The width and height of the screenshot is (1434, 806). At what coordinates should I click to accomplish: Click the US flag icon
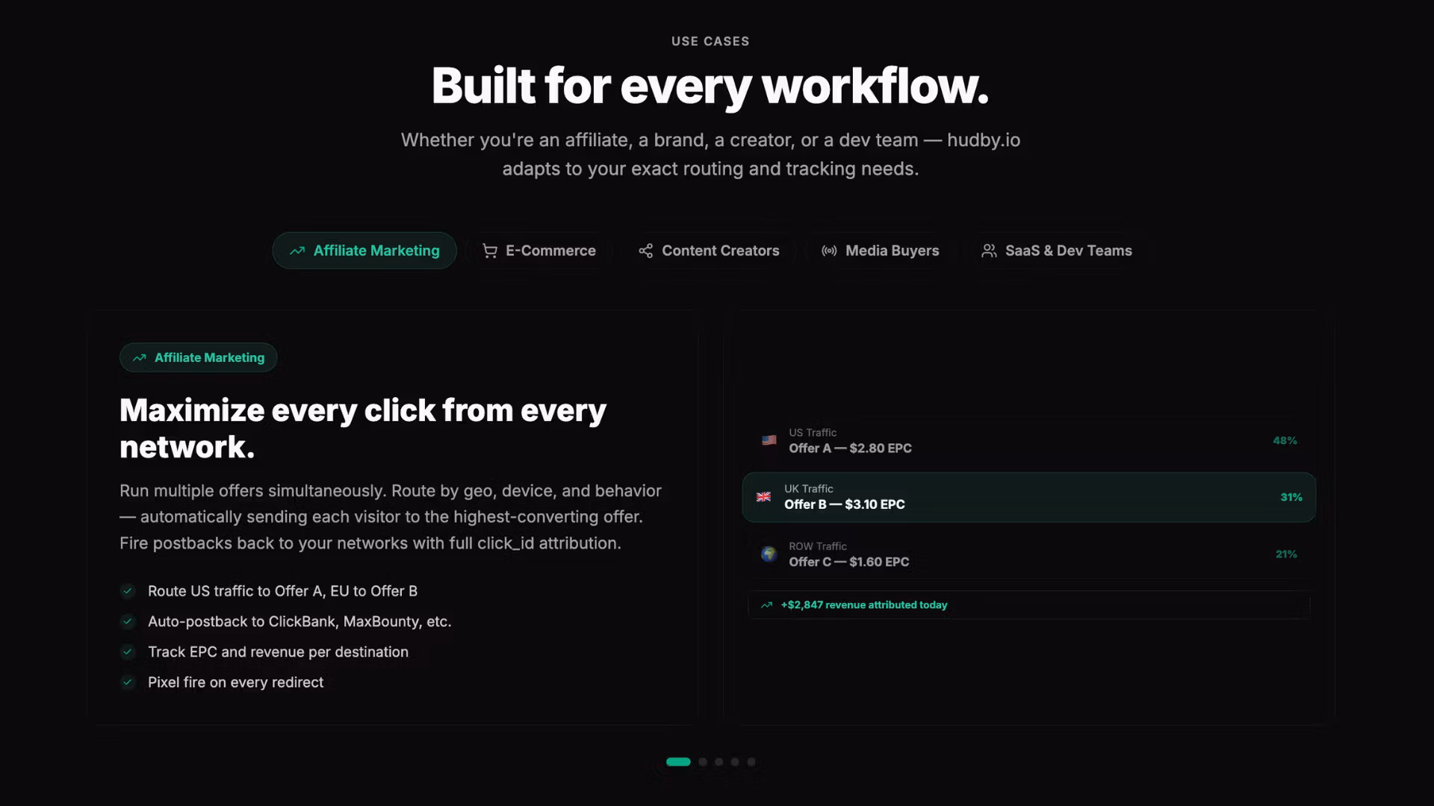click(769, 440)
